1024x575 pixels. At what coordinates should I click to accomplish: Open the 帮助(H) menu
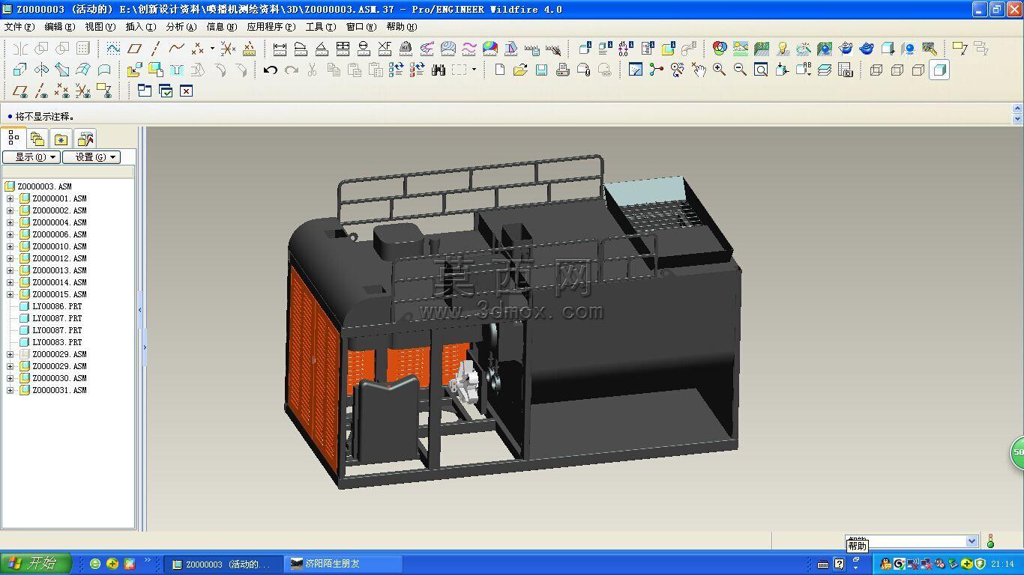[401, 26]
